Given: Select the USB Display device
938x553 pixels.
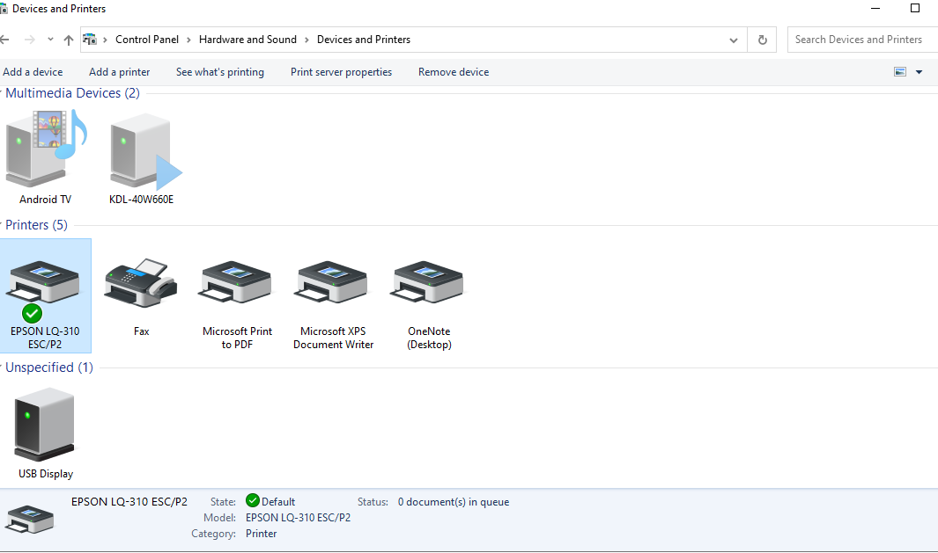Looking at the screenshot, I should [x=45, y=433].
